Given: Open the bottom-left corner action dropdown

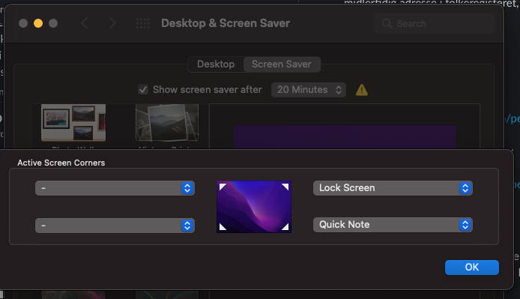Looking at the screenshot, I should pyautogui.click(x=115, y=226).
